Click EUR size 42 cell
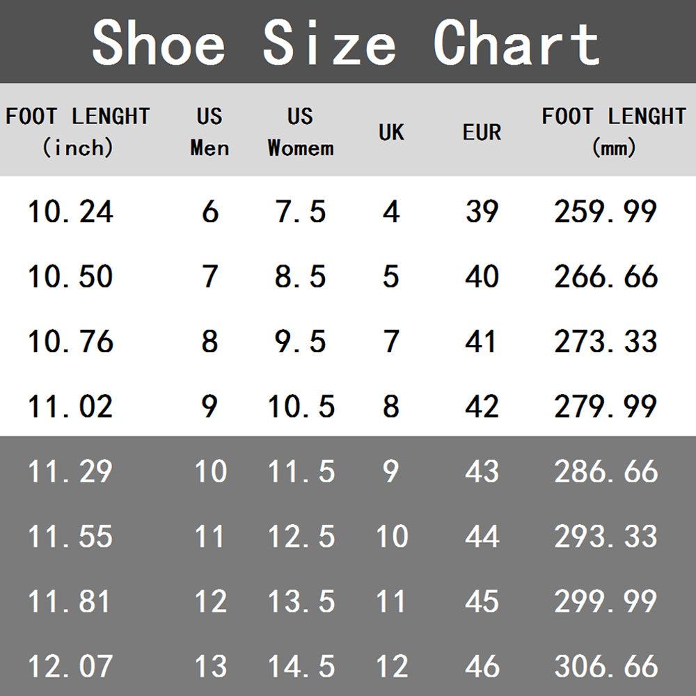The height and width of the screenshot is (696, 696). (482, 406)
